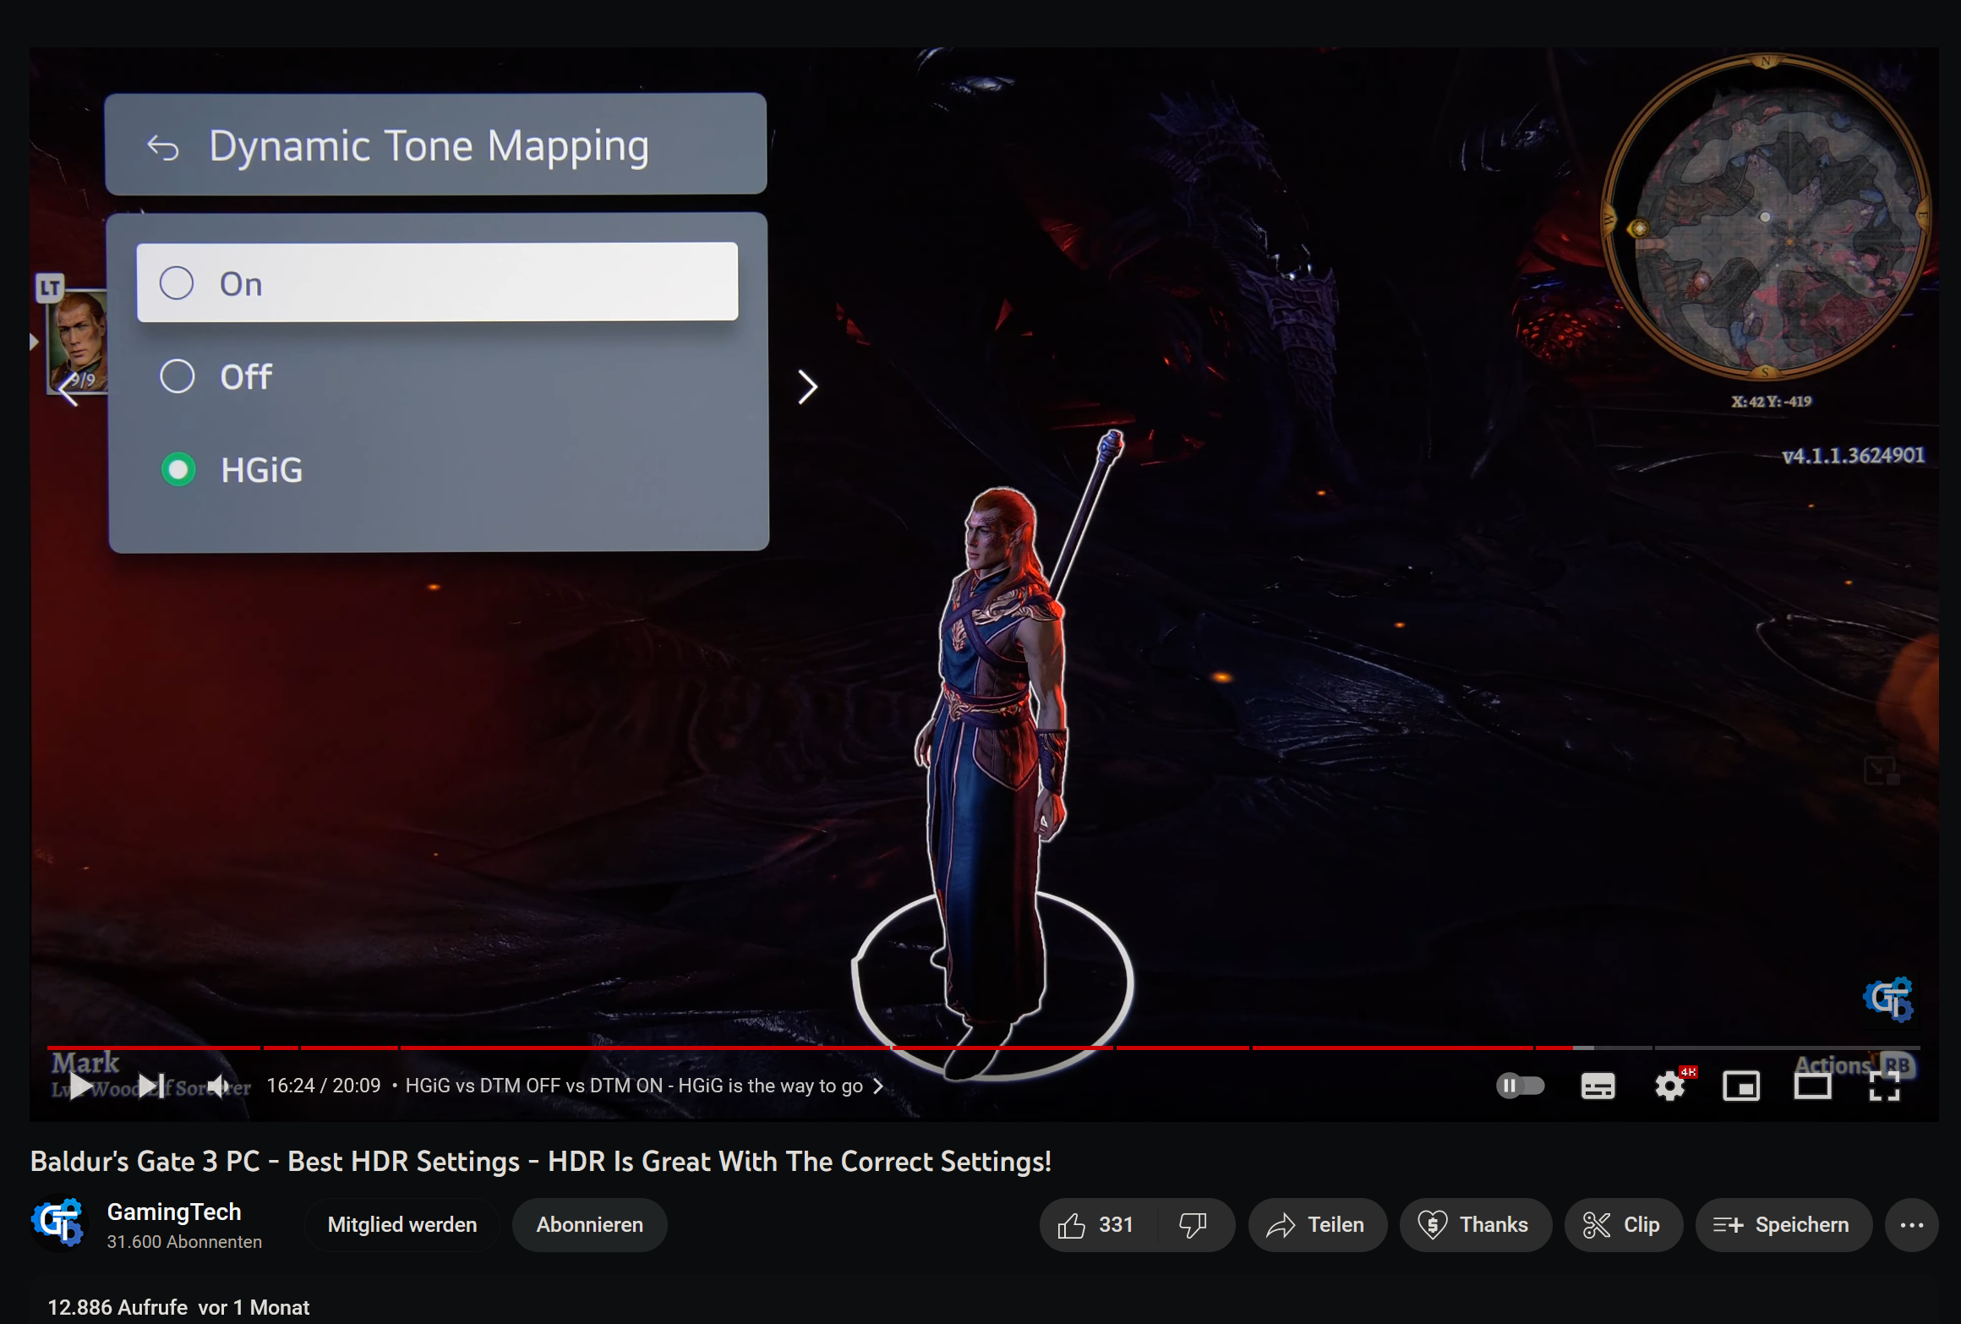Open the subtitles/captions button
The height and width of the screenshot is (1324, 1961).
coord(1597,1086)
